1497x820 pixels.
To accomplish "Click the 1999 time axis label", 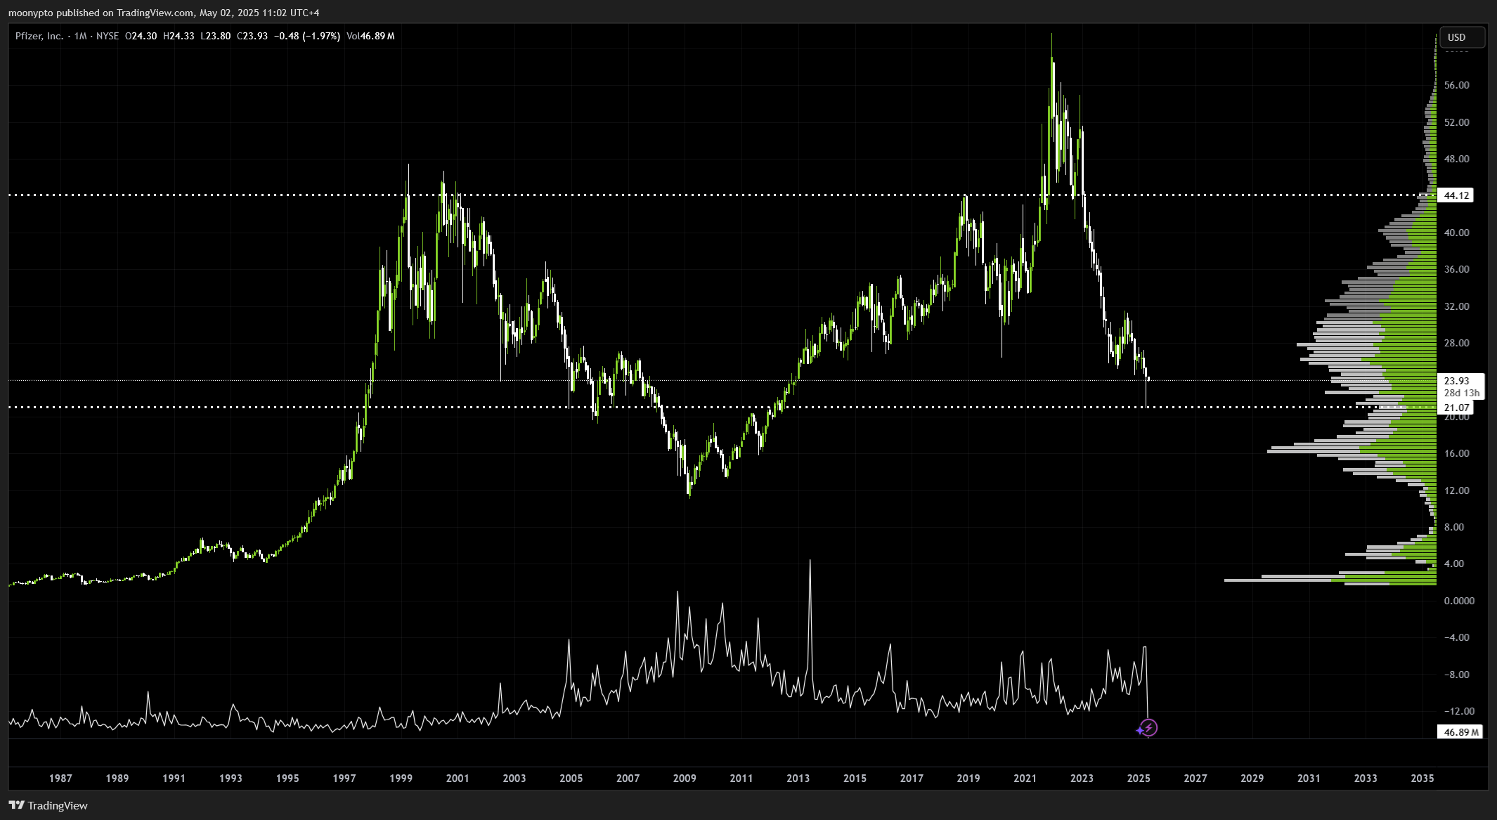I will click(x=401, y=779).
